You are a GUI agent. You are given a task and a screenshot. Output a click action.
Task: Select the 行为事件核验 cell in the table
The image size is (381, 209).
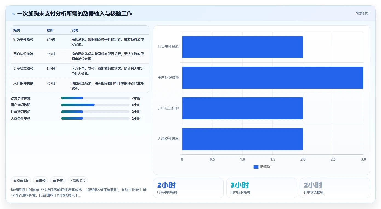(x=23, y=40)
